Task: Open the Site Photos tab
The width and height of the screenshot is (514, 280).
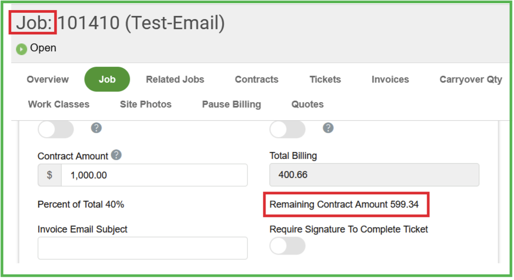Action: 146,104
